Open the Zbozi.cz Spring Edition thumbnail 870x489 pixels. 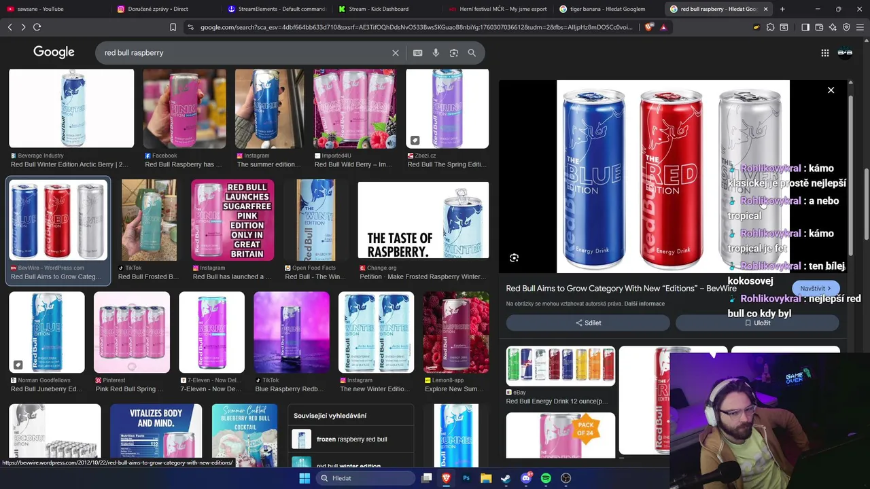tap(447, 108)
